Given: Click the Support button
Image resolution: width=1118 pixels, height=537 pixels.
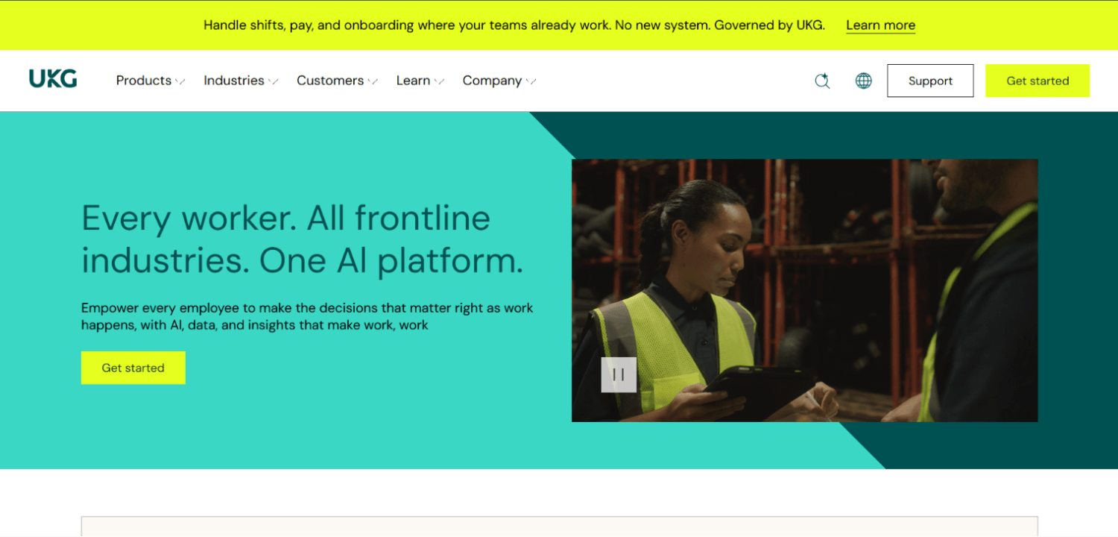Looking at the screenshot, I should pyautogui.click(x=930, y=81).
